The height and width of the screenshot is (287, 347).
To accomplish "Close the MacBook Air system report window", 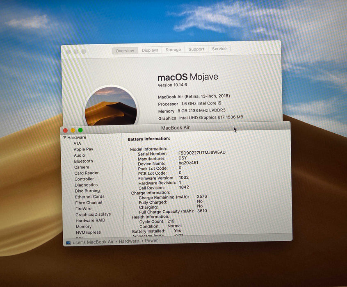I will (x=65, y=130).
